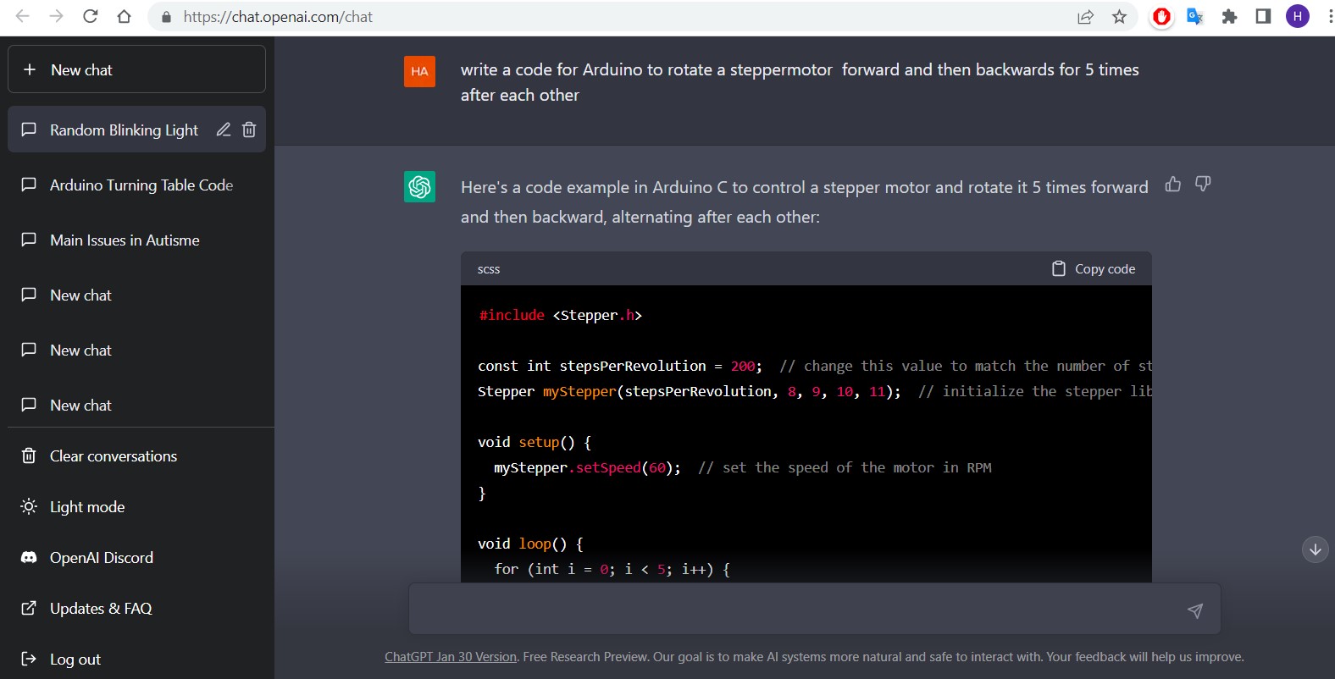
Task: Click the Discord logo icon
Action: [x=29, y=557]
